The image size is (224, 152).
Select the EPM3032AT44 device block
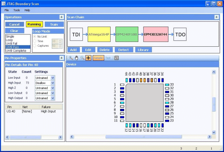[x=155, y=35]
